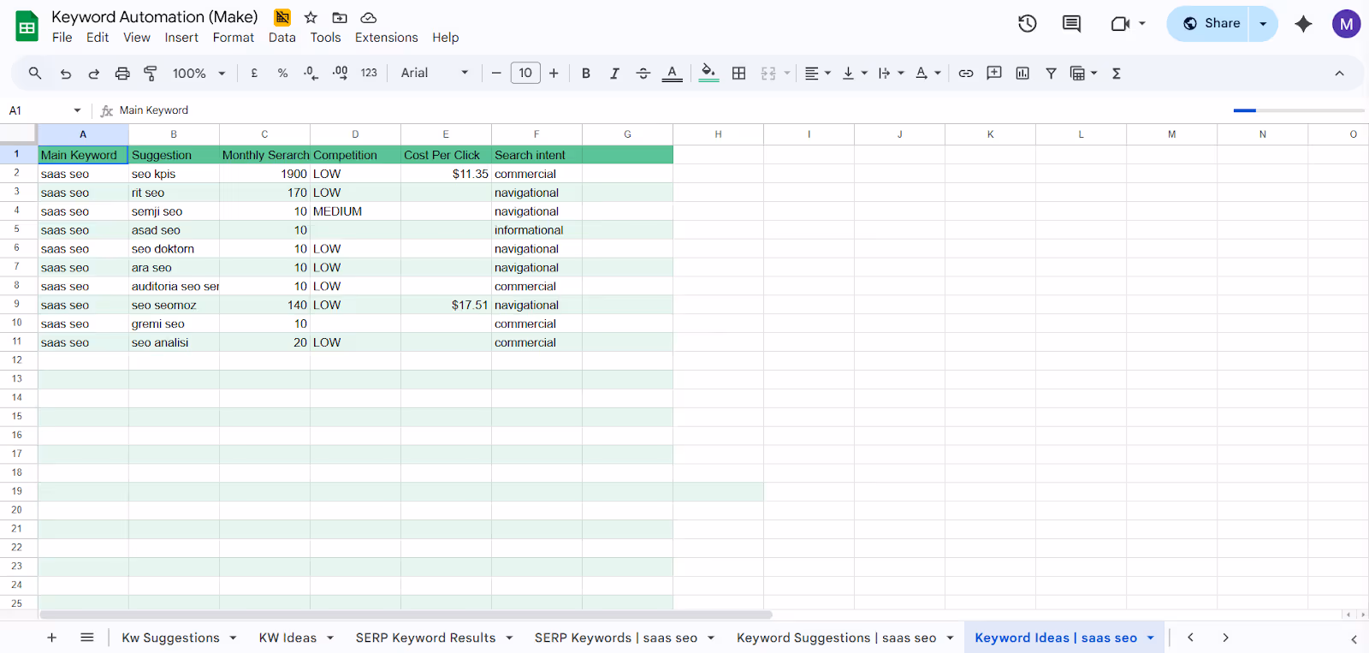Create a filter
The height and width of the screenshot is (653, 1369).
click(x=1051, y=74)
